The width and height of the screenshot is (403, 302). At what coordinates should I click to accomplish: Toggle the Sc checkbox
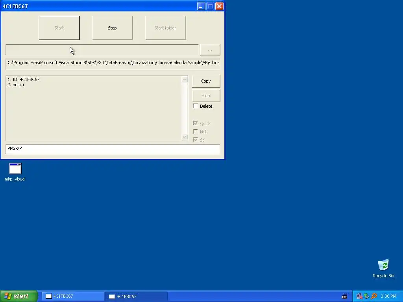[x=196, y=140]
